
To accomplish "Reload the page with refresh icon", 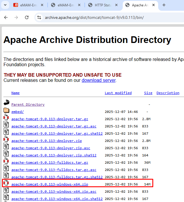I will tap(27, 17).
